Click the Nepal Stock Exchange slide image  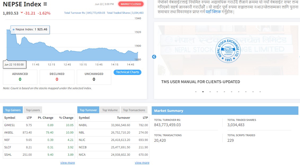click(228, 50)
